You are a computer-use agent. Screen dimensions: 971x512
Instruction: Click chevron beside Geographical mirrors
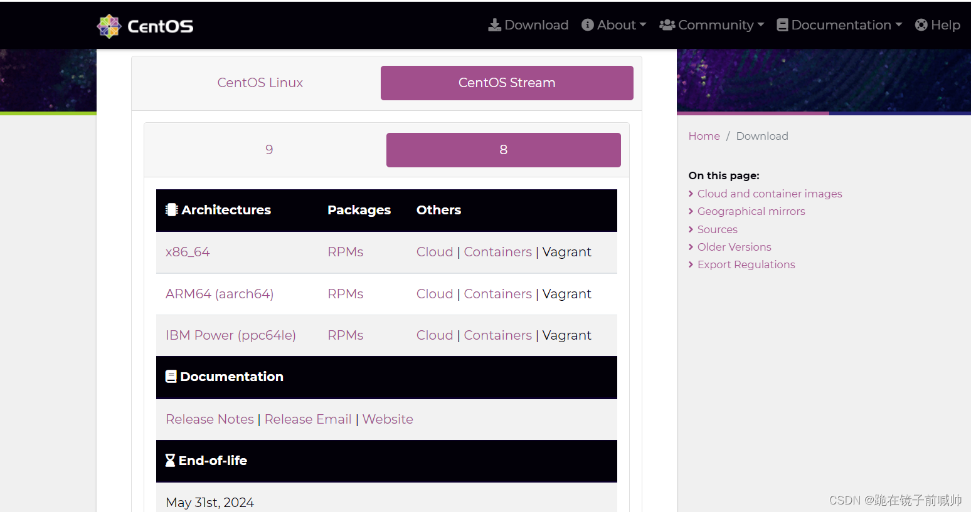pyautogui.click(x=691, y=211)
